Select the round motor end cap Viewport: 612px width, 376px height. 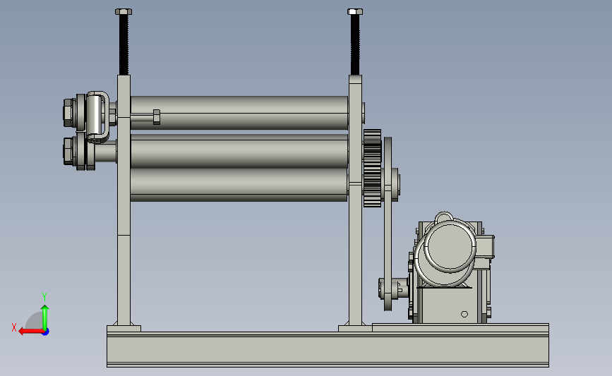451,246
